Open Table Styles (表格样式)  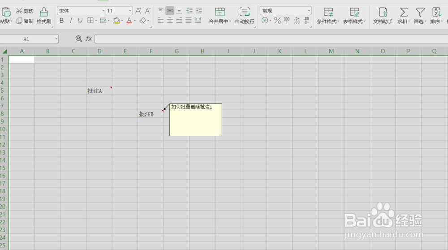coord(354,16)
